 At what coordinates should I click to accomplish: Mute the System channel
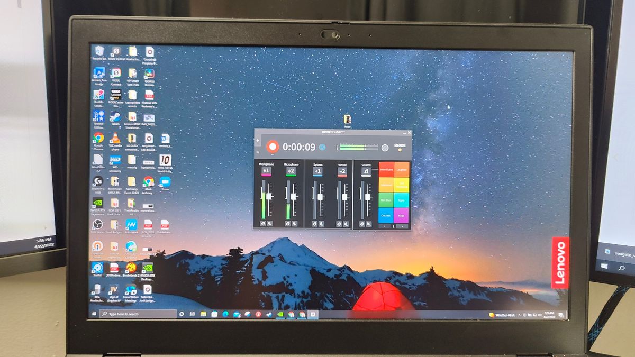pos(321,224)
